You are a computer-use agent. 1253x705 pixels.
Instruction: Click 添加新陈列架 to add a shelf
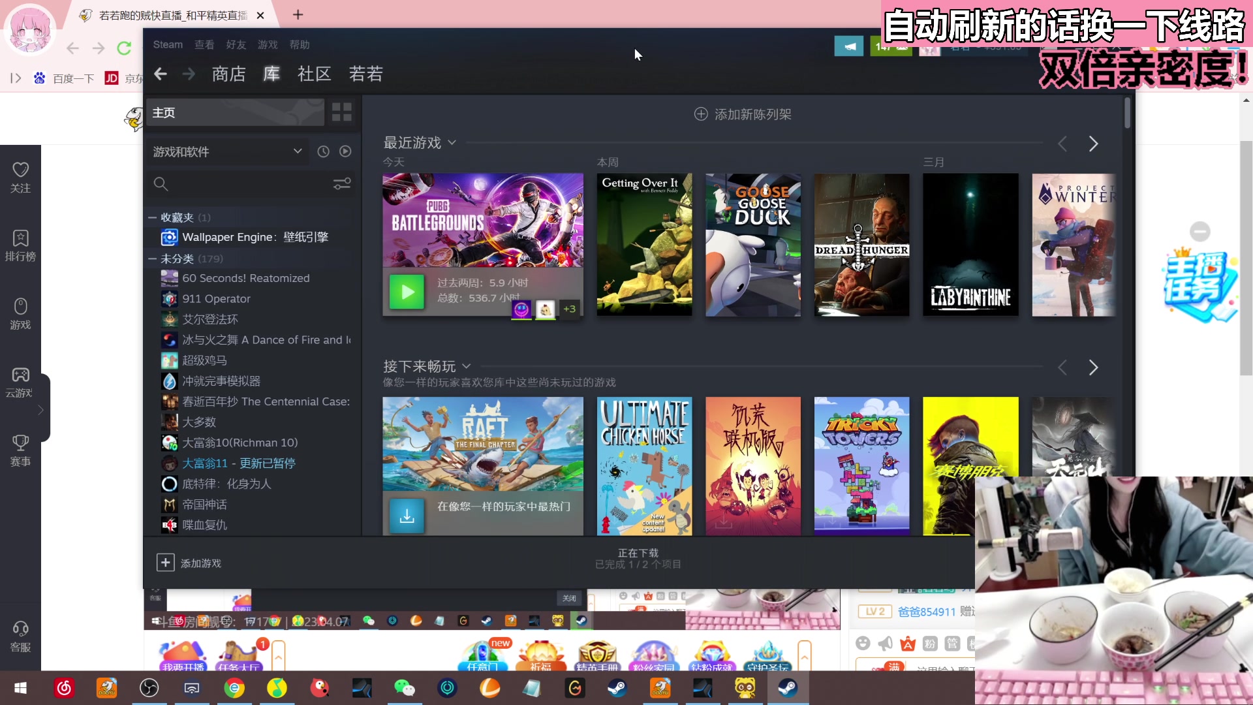coord(742,114)
